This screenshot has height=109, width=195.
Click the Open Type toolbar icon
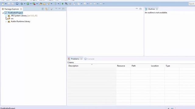tap(41, 4)
